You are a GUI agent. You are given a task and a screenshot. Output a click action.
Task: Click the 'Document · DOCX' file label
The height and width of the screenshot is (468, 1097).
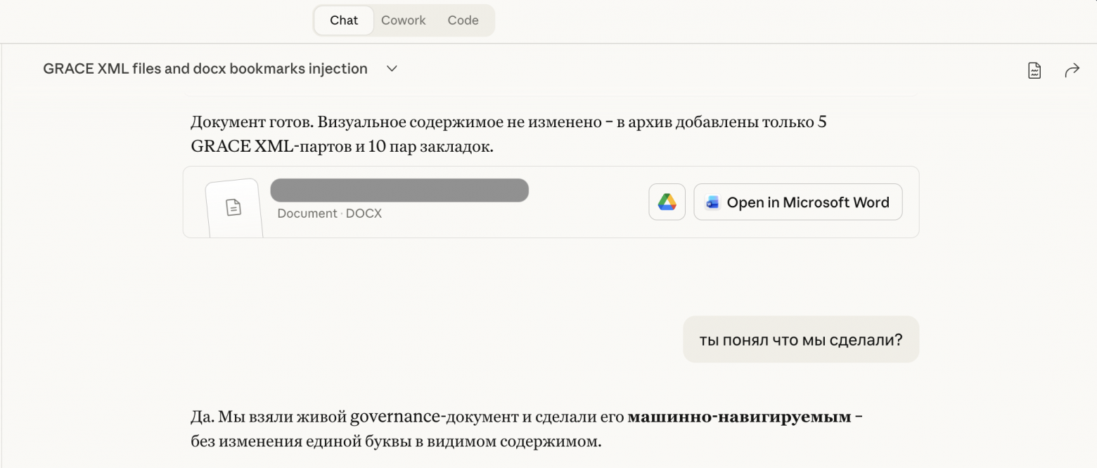[x=329, y=213]
